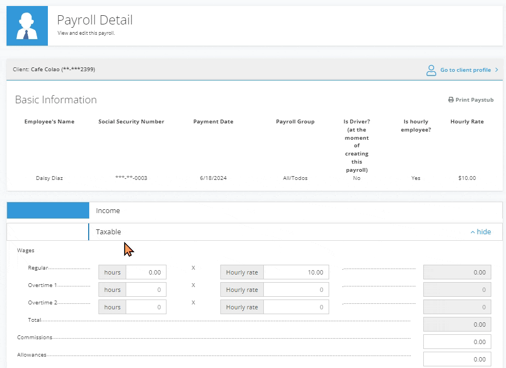Click the Employee's Name column header

50,122
